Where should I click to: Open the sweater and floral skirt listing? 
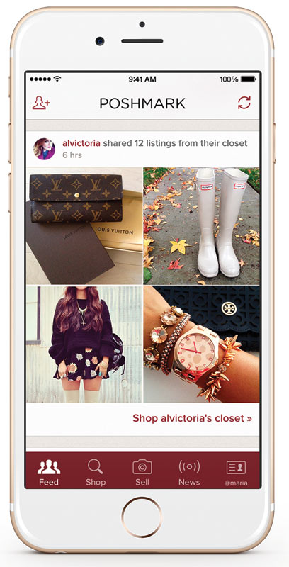[84, 344]
